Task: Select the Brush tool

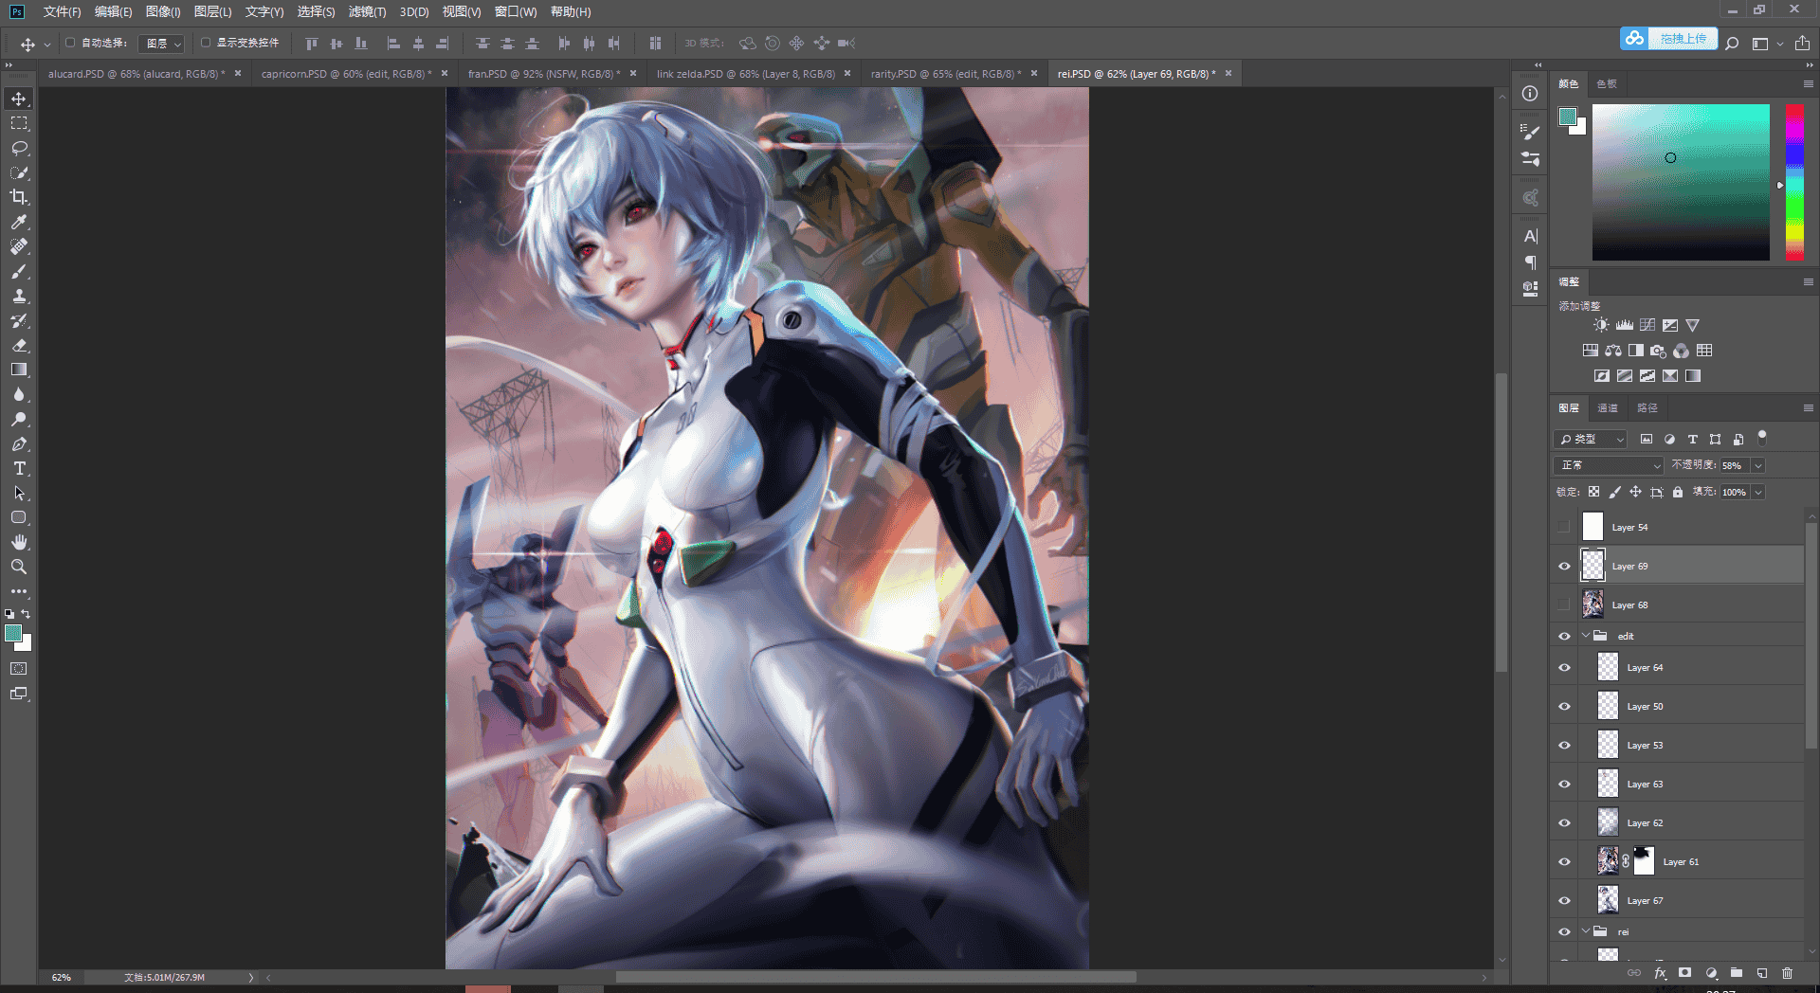Action: (19, 271)
